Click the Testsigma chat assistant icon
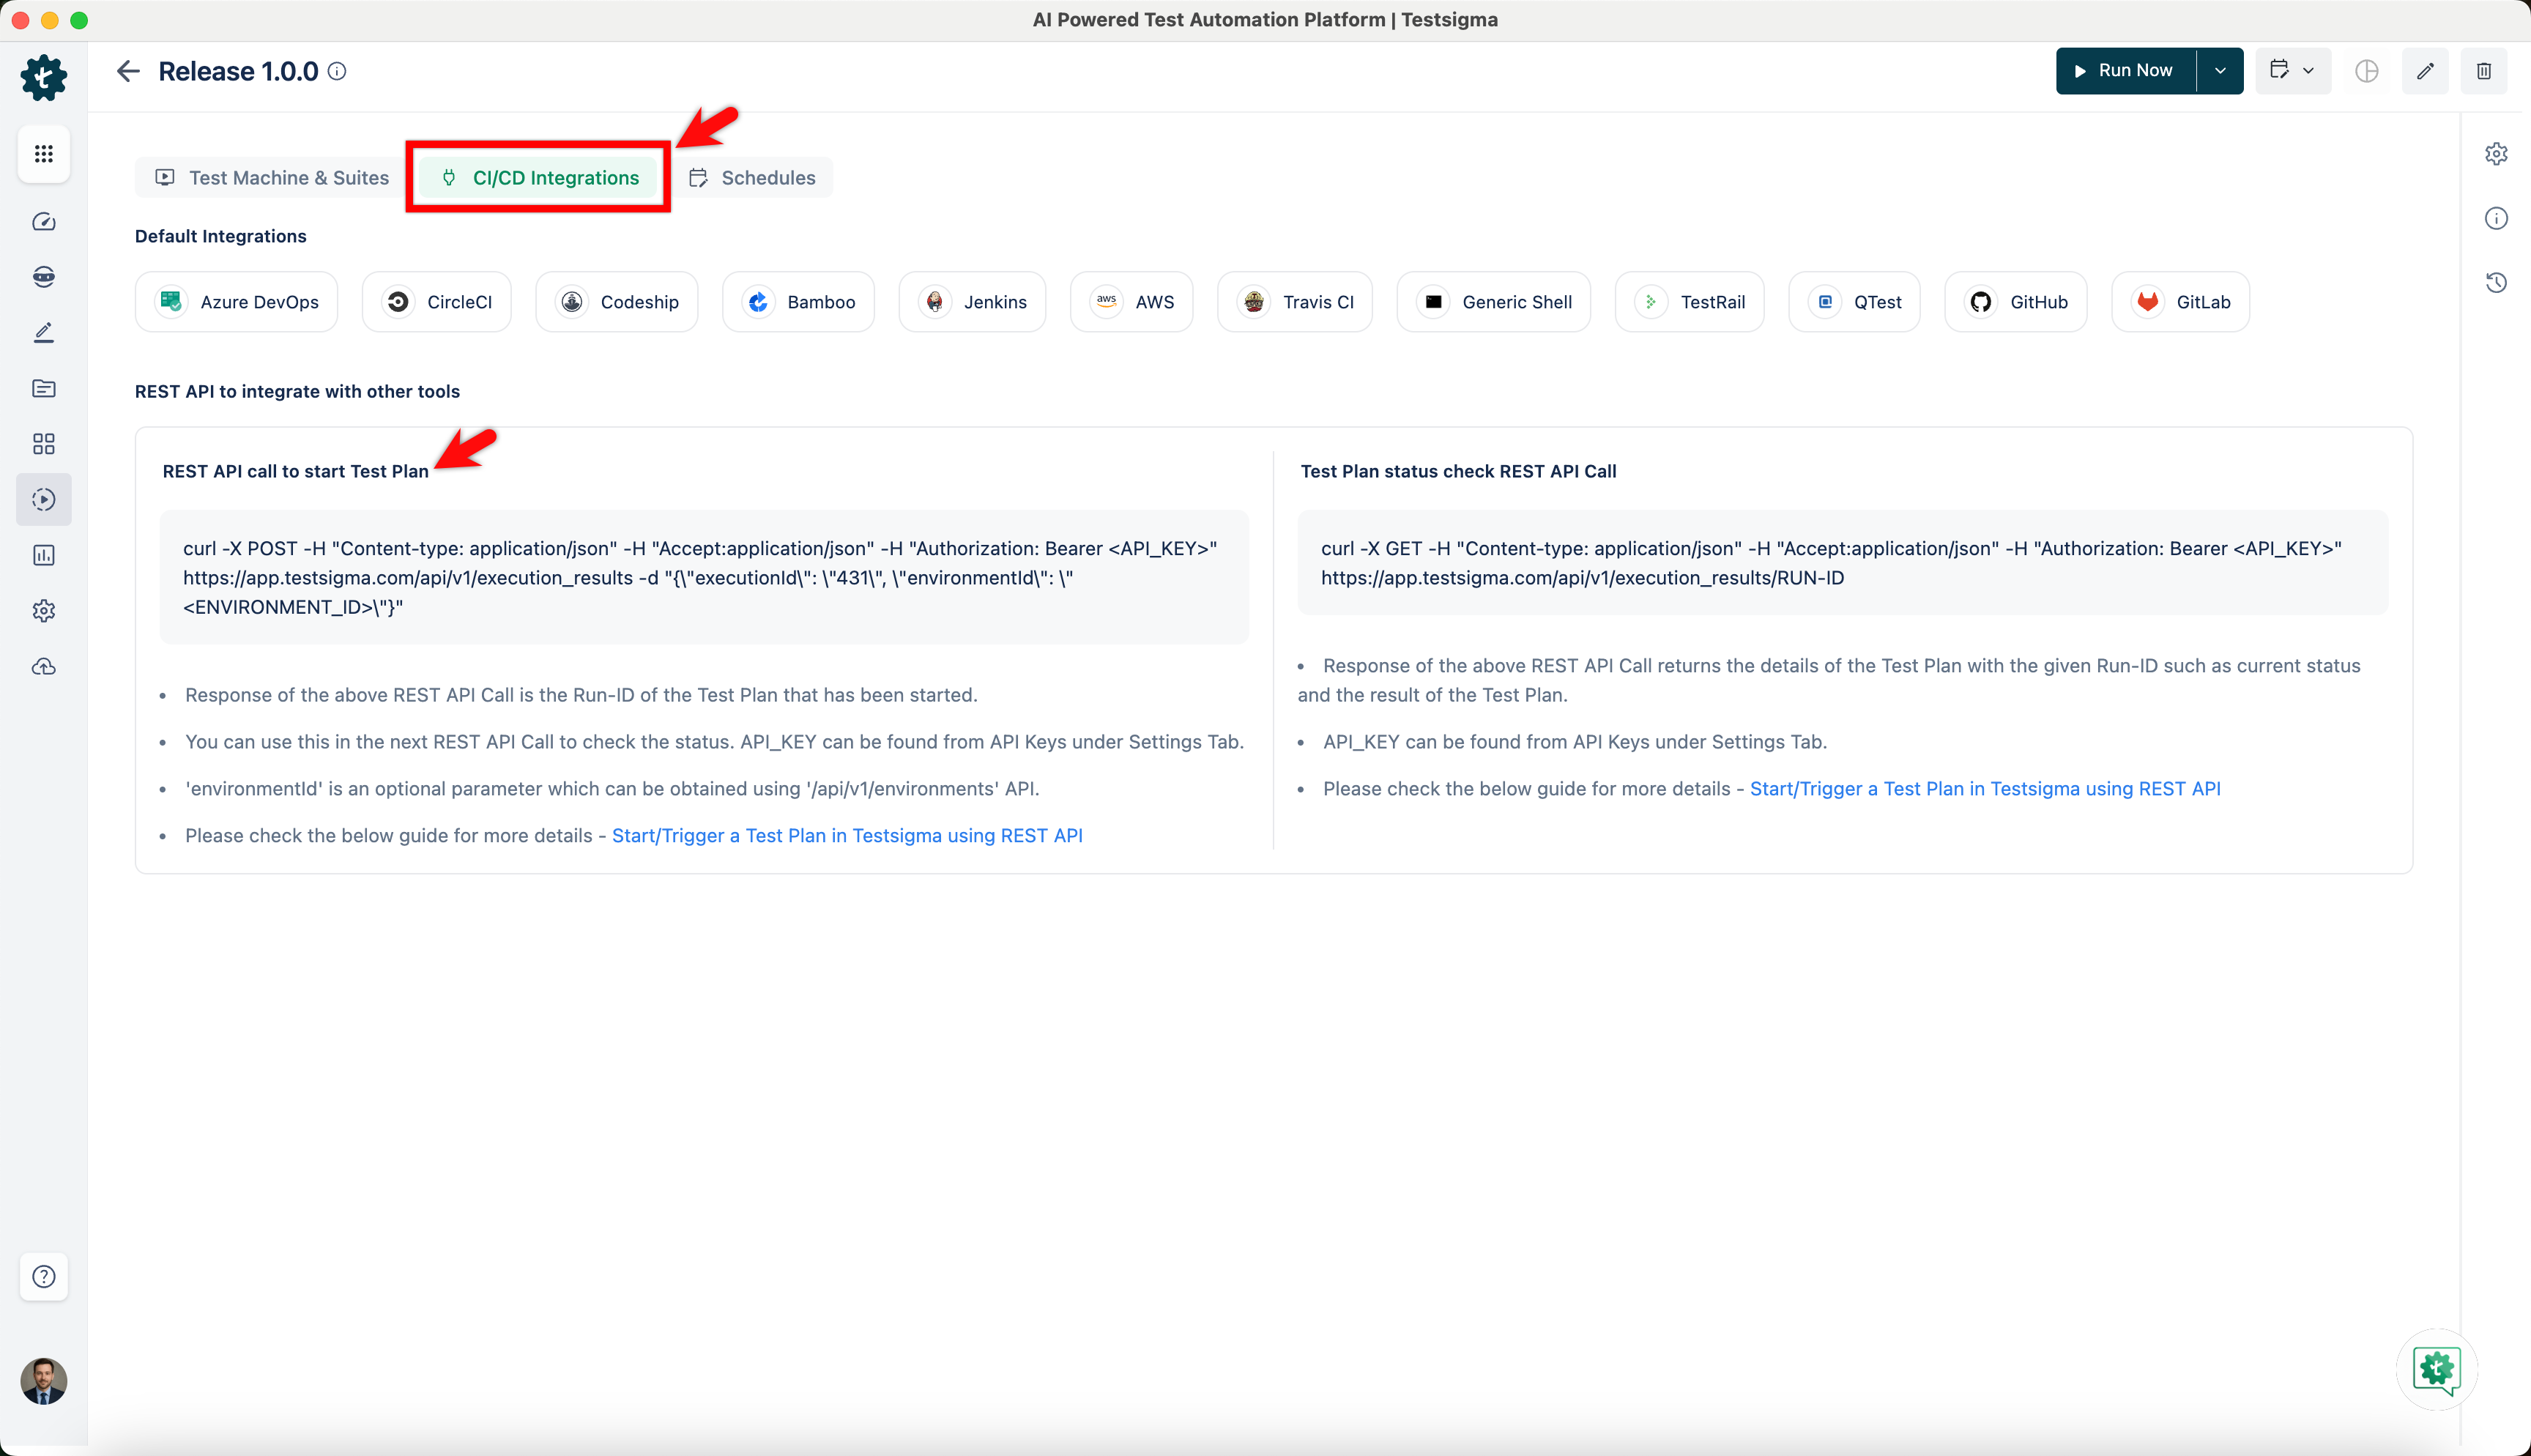 [2435, 1369]
